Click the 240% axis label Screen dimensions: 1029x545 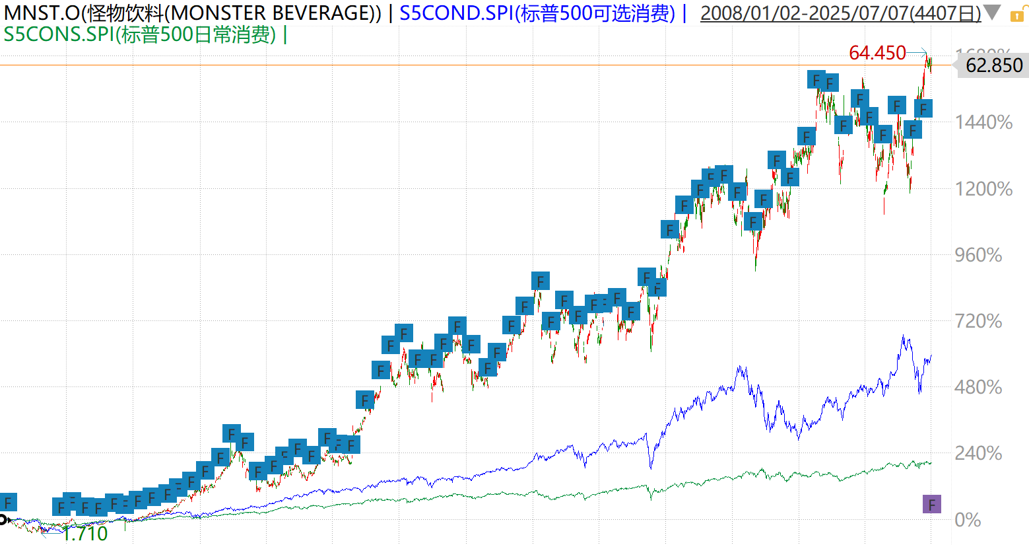978,453
